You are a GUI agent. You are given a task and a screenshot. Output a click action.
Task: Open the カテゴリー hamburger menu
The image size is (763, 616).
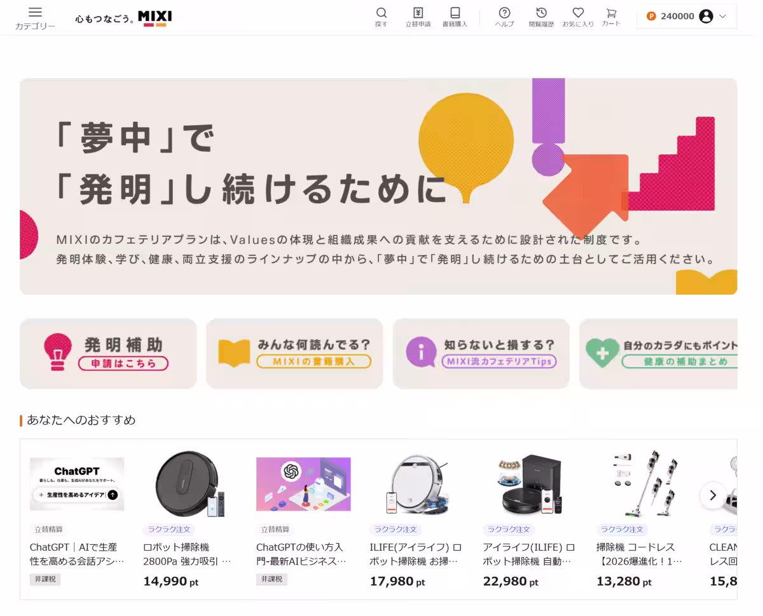(35, 11)
